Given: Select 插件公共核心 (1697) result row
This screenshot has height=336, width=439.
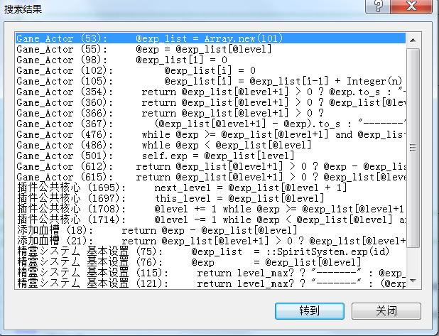Looking at the screenshot, I should pos(210,198).
